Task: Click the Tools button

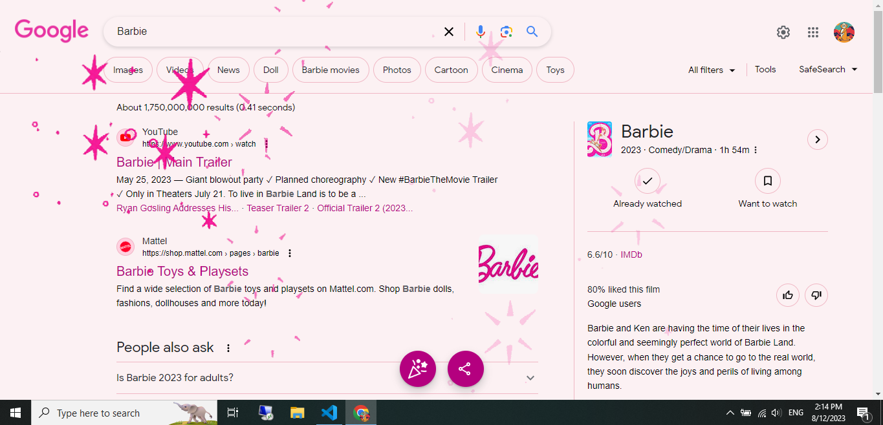Action: tap(765, 69)
